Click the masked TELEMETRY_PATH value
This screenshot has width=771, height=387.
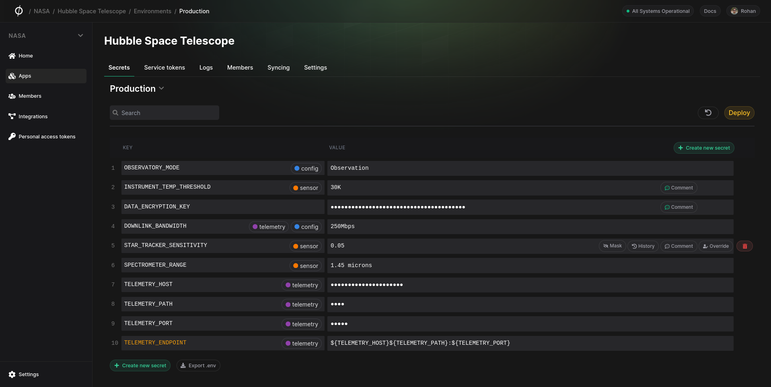coord(530,304)
